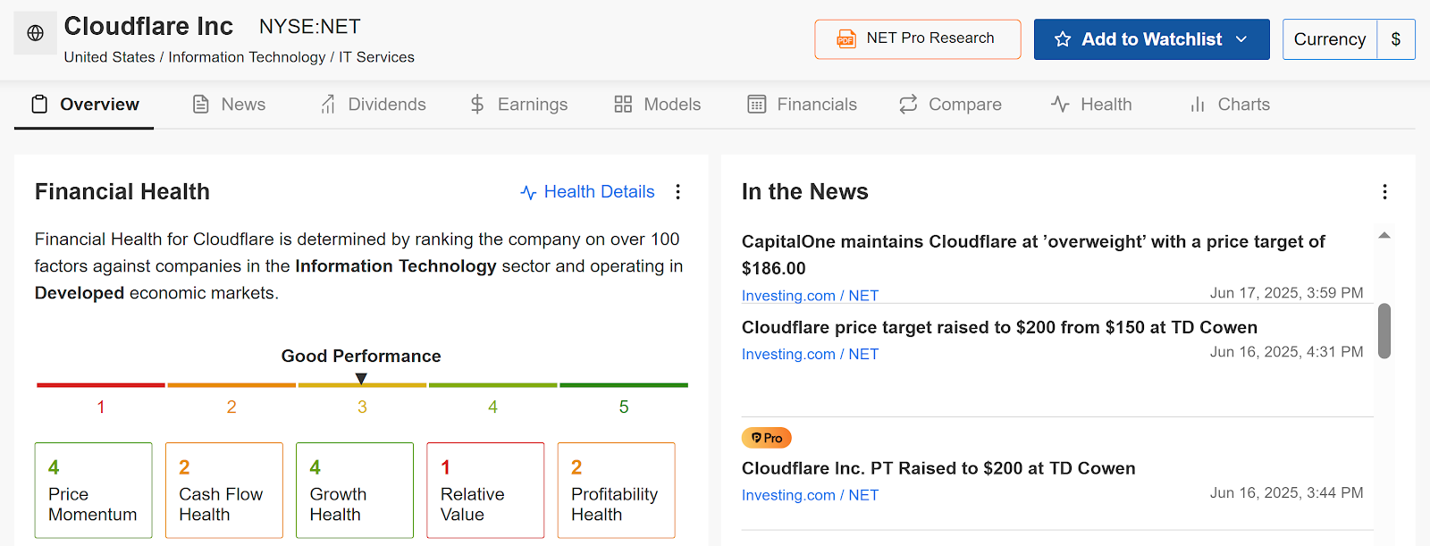
Task: Expand the Add to Watchlist chevron
Action: coord(1241,39)
